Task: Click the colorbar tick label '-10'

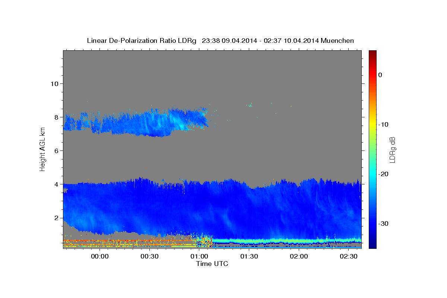Action: 384,124
